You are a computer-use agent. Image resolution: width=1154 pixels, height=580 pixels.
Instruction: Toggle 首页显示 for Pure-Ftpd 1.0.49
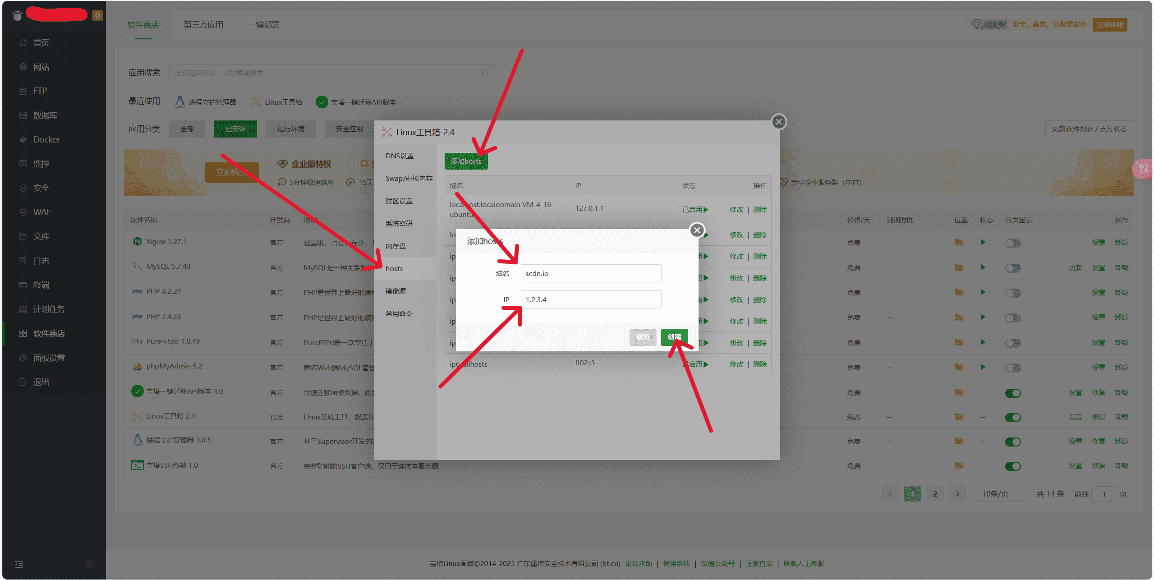[x=1013, y=343]
